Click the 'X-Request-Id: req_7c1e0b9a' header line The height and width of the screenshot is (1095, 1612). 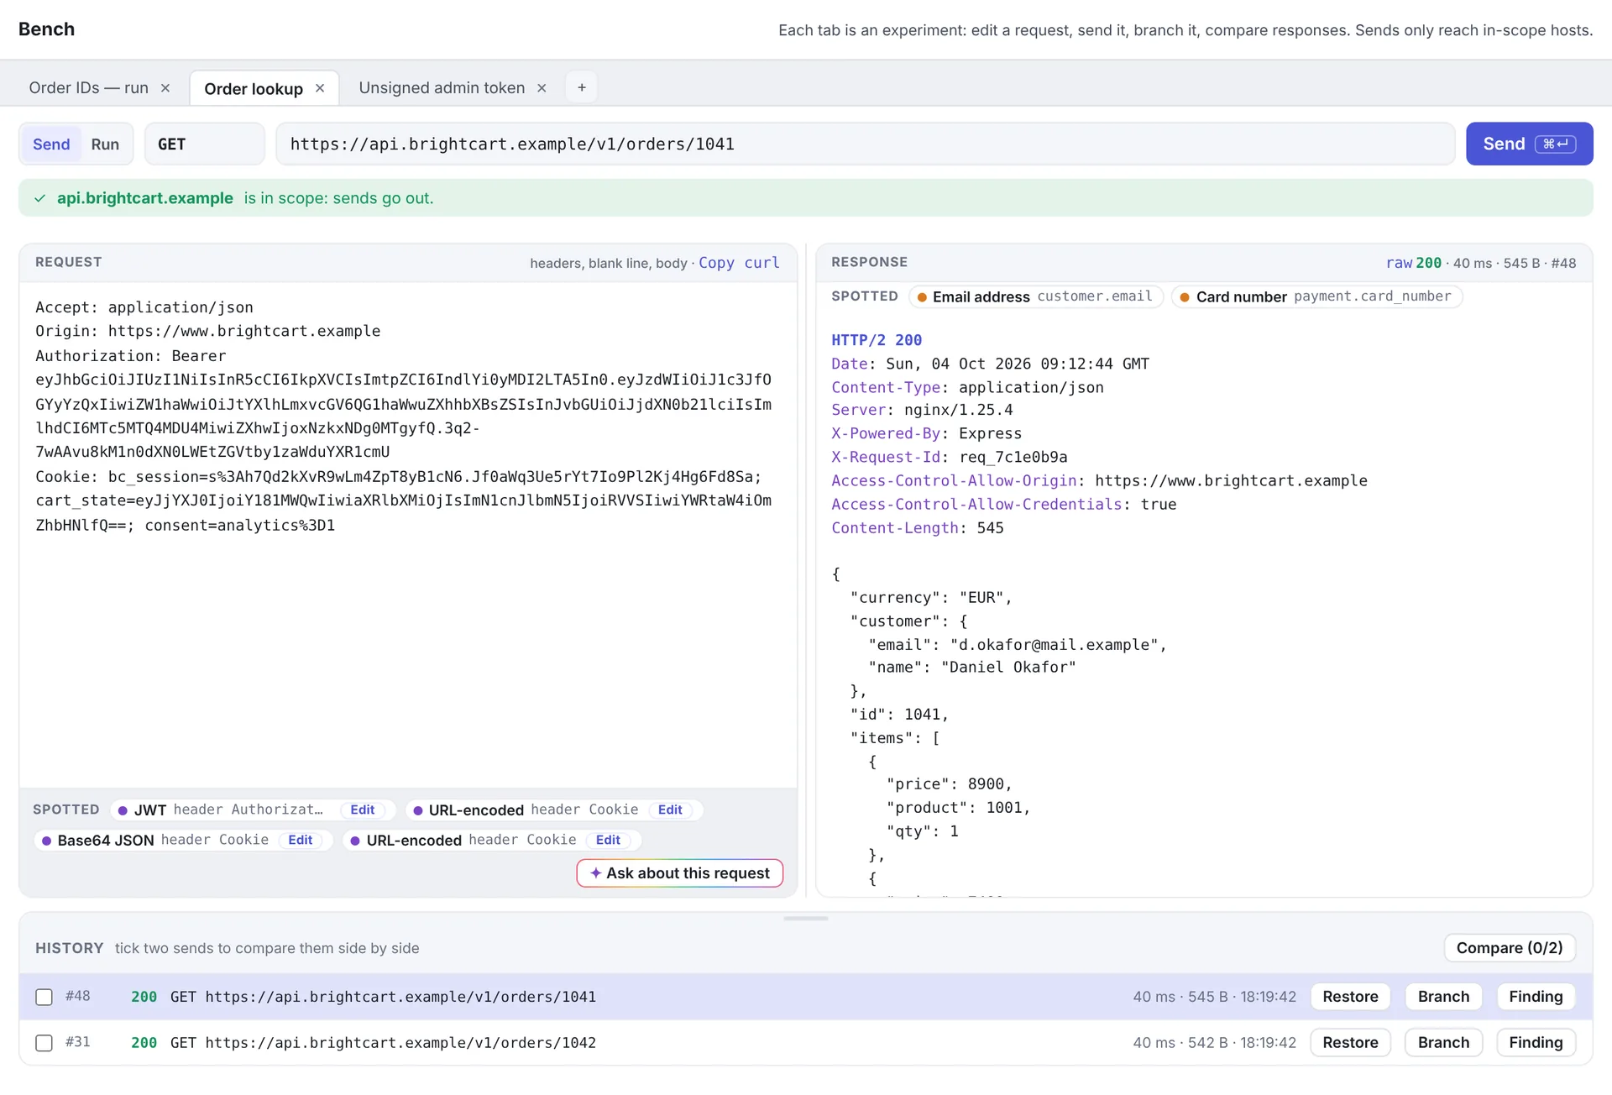pos(950,458)
